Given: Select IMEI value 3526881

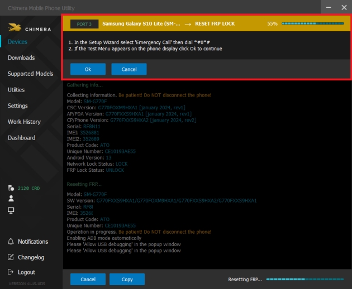Looking at the screenshot, I should (89, 133).
